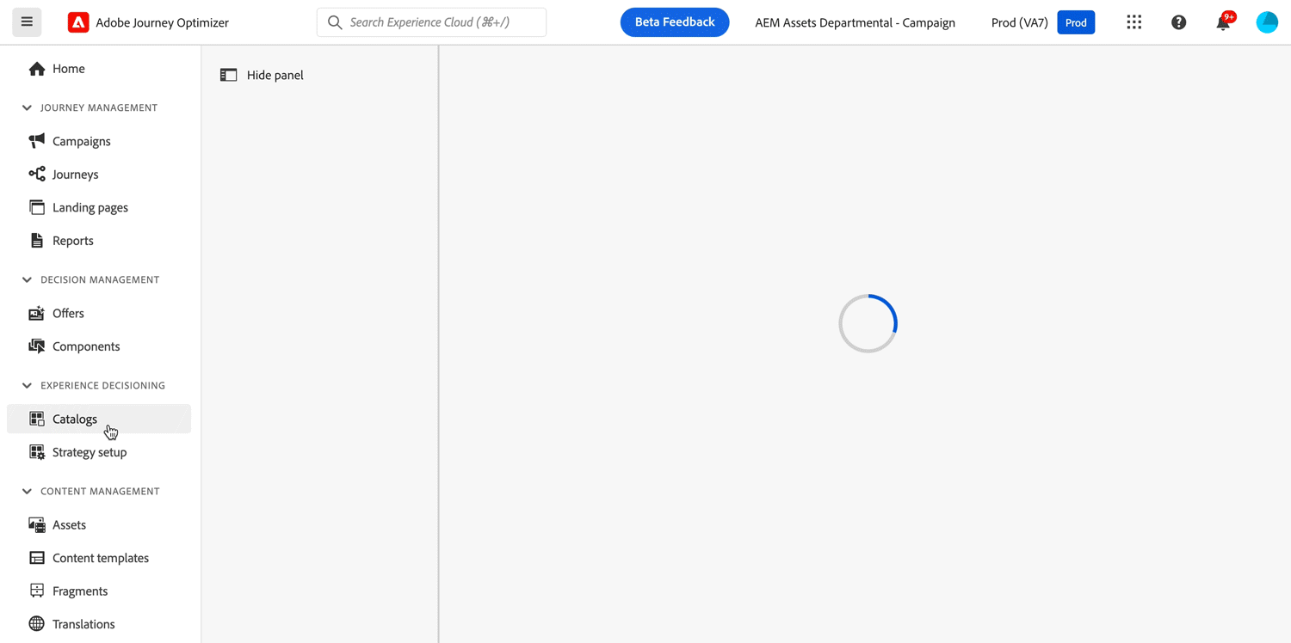Open the Experience Cloud app switcher grid
Viewport: 1291px width, 643px height.
point(1133,21)
